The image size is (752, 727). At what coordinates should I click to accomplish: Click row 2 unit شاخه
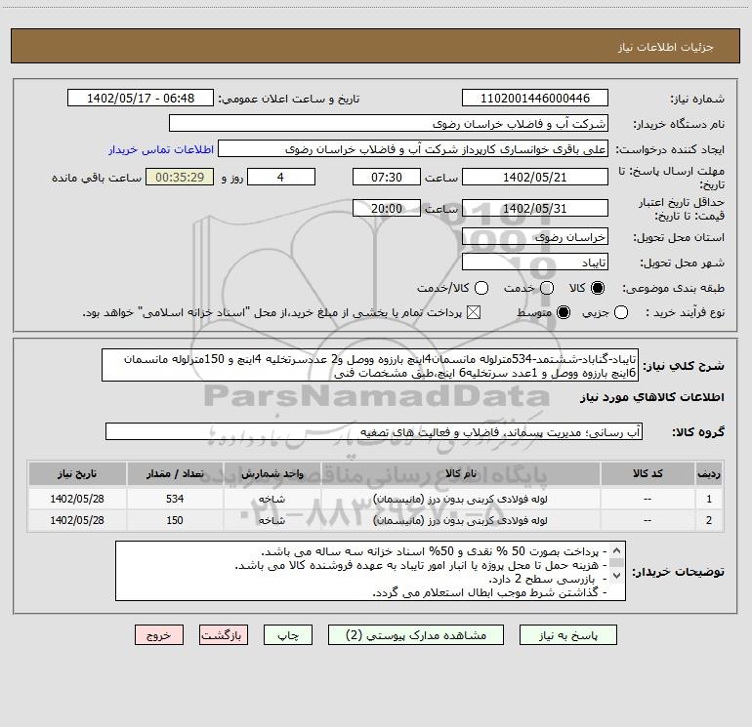272,520
